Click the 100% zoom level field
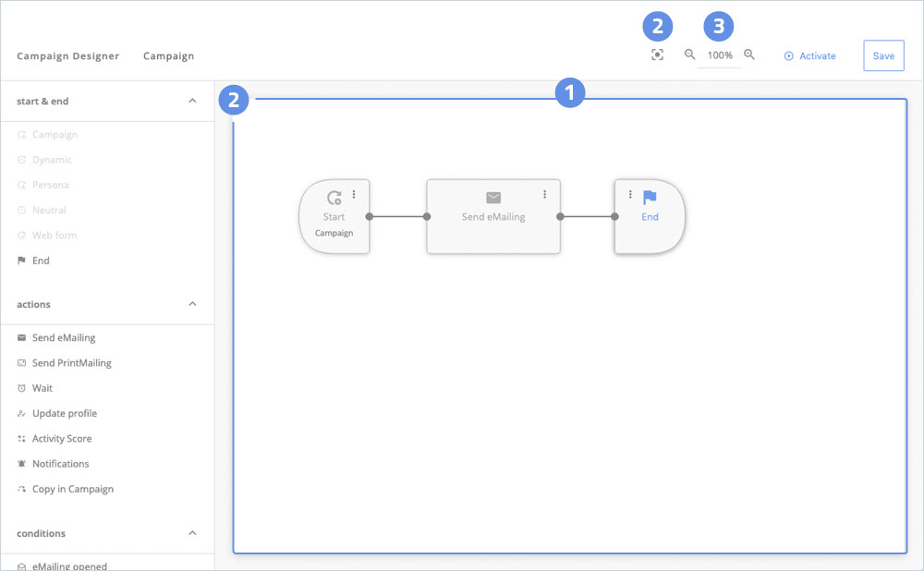The width and height of the screenshot is (924, 571). click(x=720, y=55)
